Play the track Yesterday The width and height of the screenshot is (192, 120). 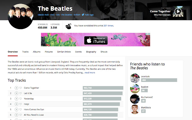pyautogui.click(x=16, y=99)
